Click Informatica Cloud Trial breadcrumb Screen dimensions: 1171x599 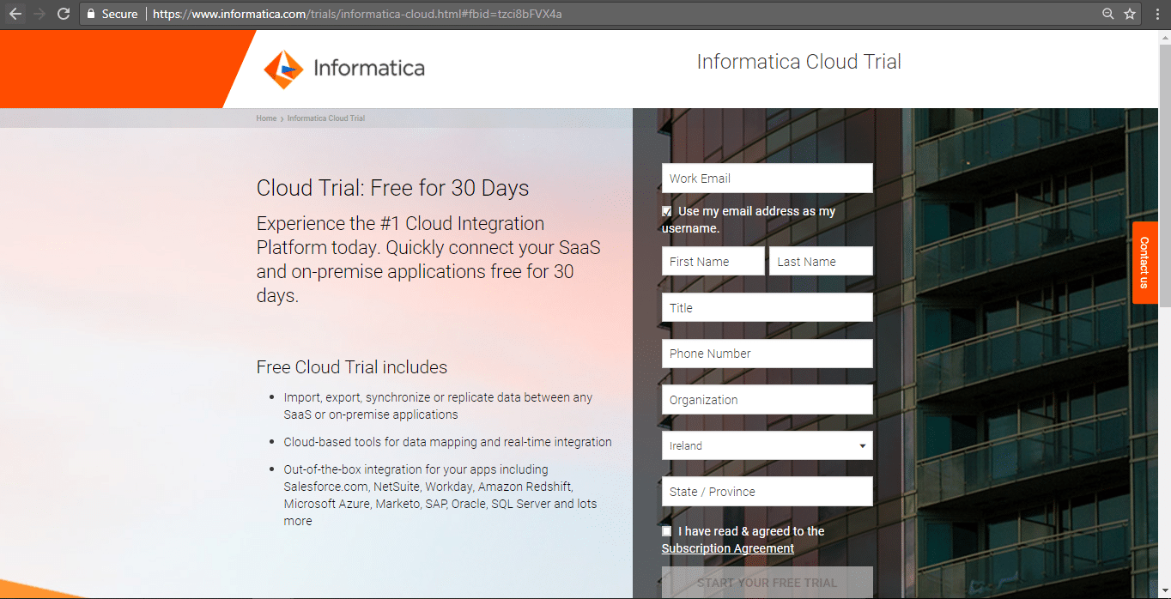pos(326,118)
